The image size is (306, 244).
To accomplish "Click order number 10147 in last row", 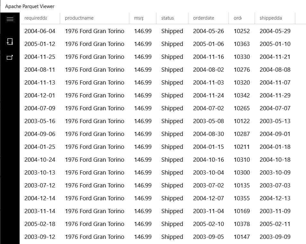I will coord(242,237).
